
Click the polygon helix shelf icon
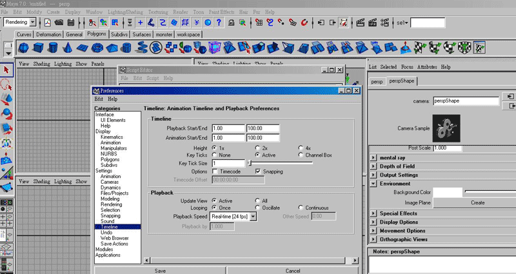[x=141, y=48]
